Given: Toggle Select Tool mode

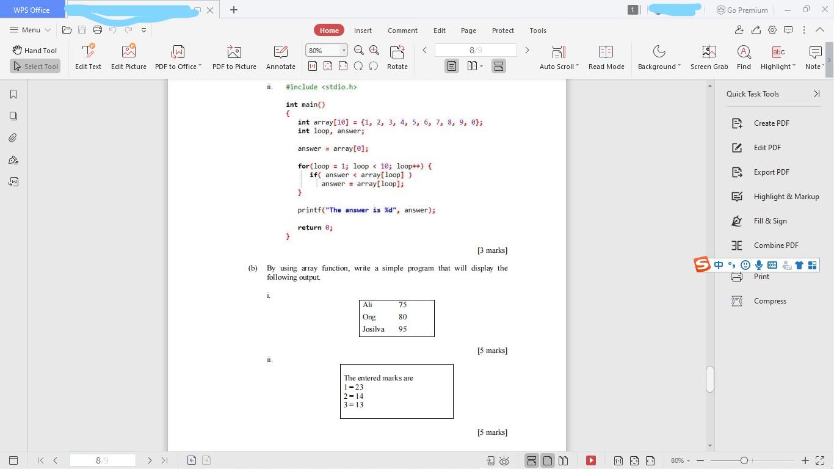Looking at the screenshot, I should pyautogui.click(x=35, y=66).
